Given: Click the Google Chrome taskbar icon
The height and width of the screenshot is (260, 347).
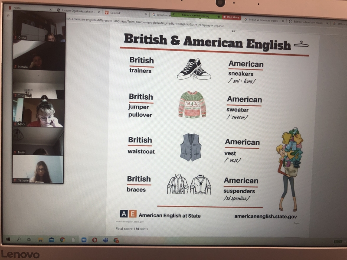Looking at the screenshot, I should click(62, 240).
